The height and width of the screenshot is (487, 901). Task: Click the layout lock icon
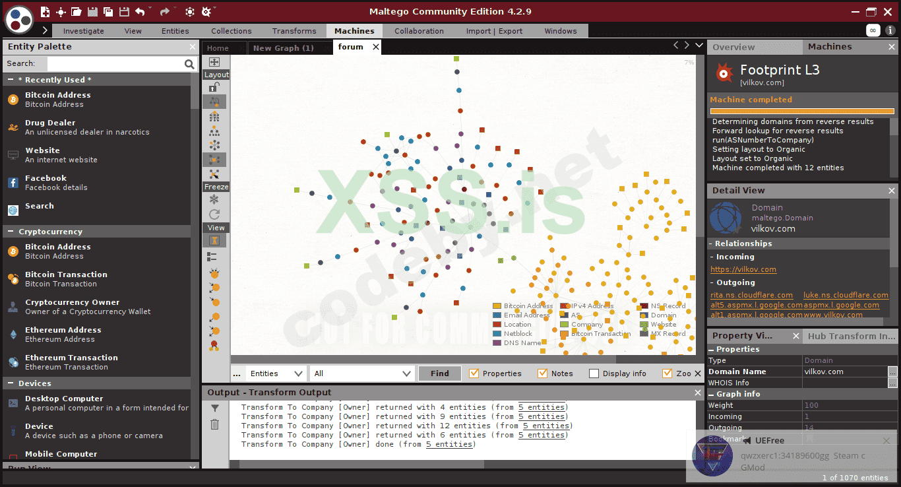[214, 87]
